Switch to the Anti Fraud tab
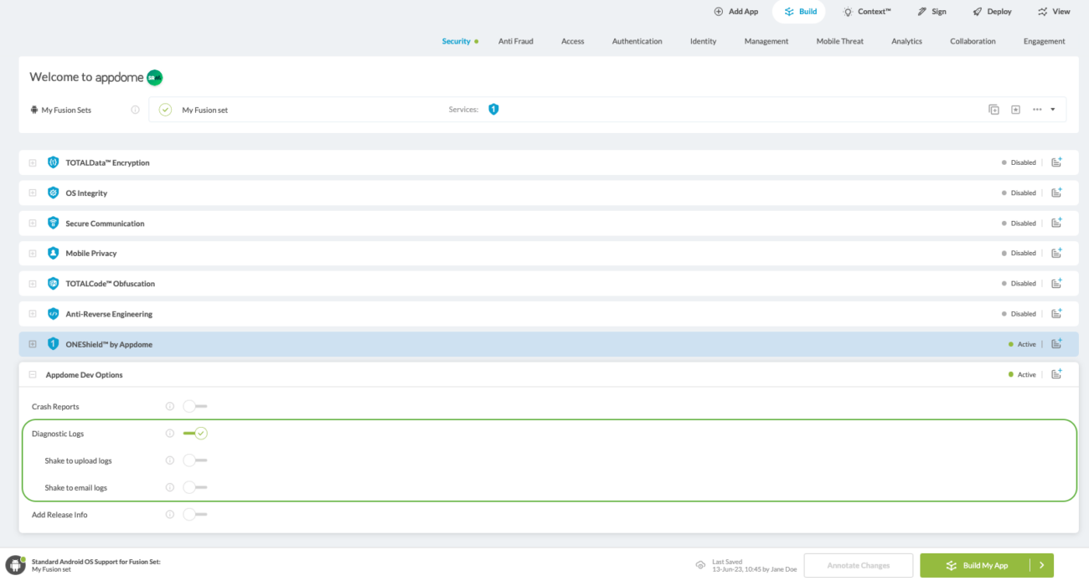Screen dimensions: 1089x581 point(515,40)
